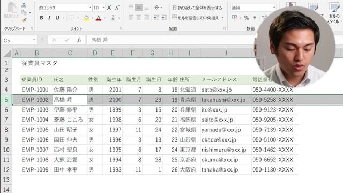Open the borders dropdown arrow
Viewport: 343px width, 193px height.
tap(78, 18)
